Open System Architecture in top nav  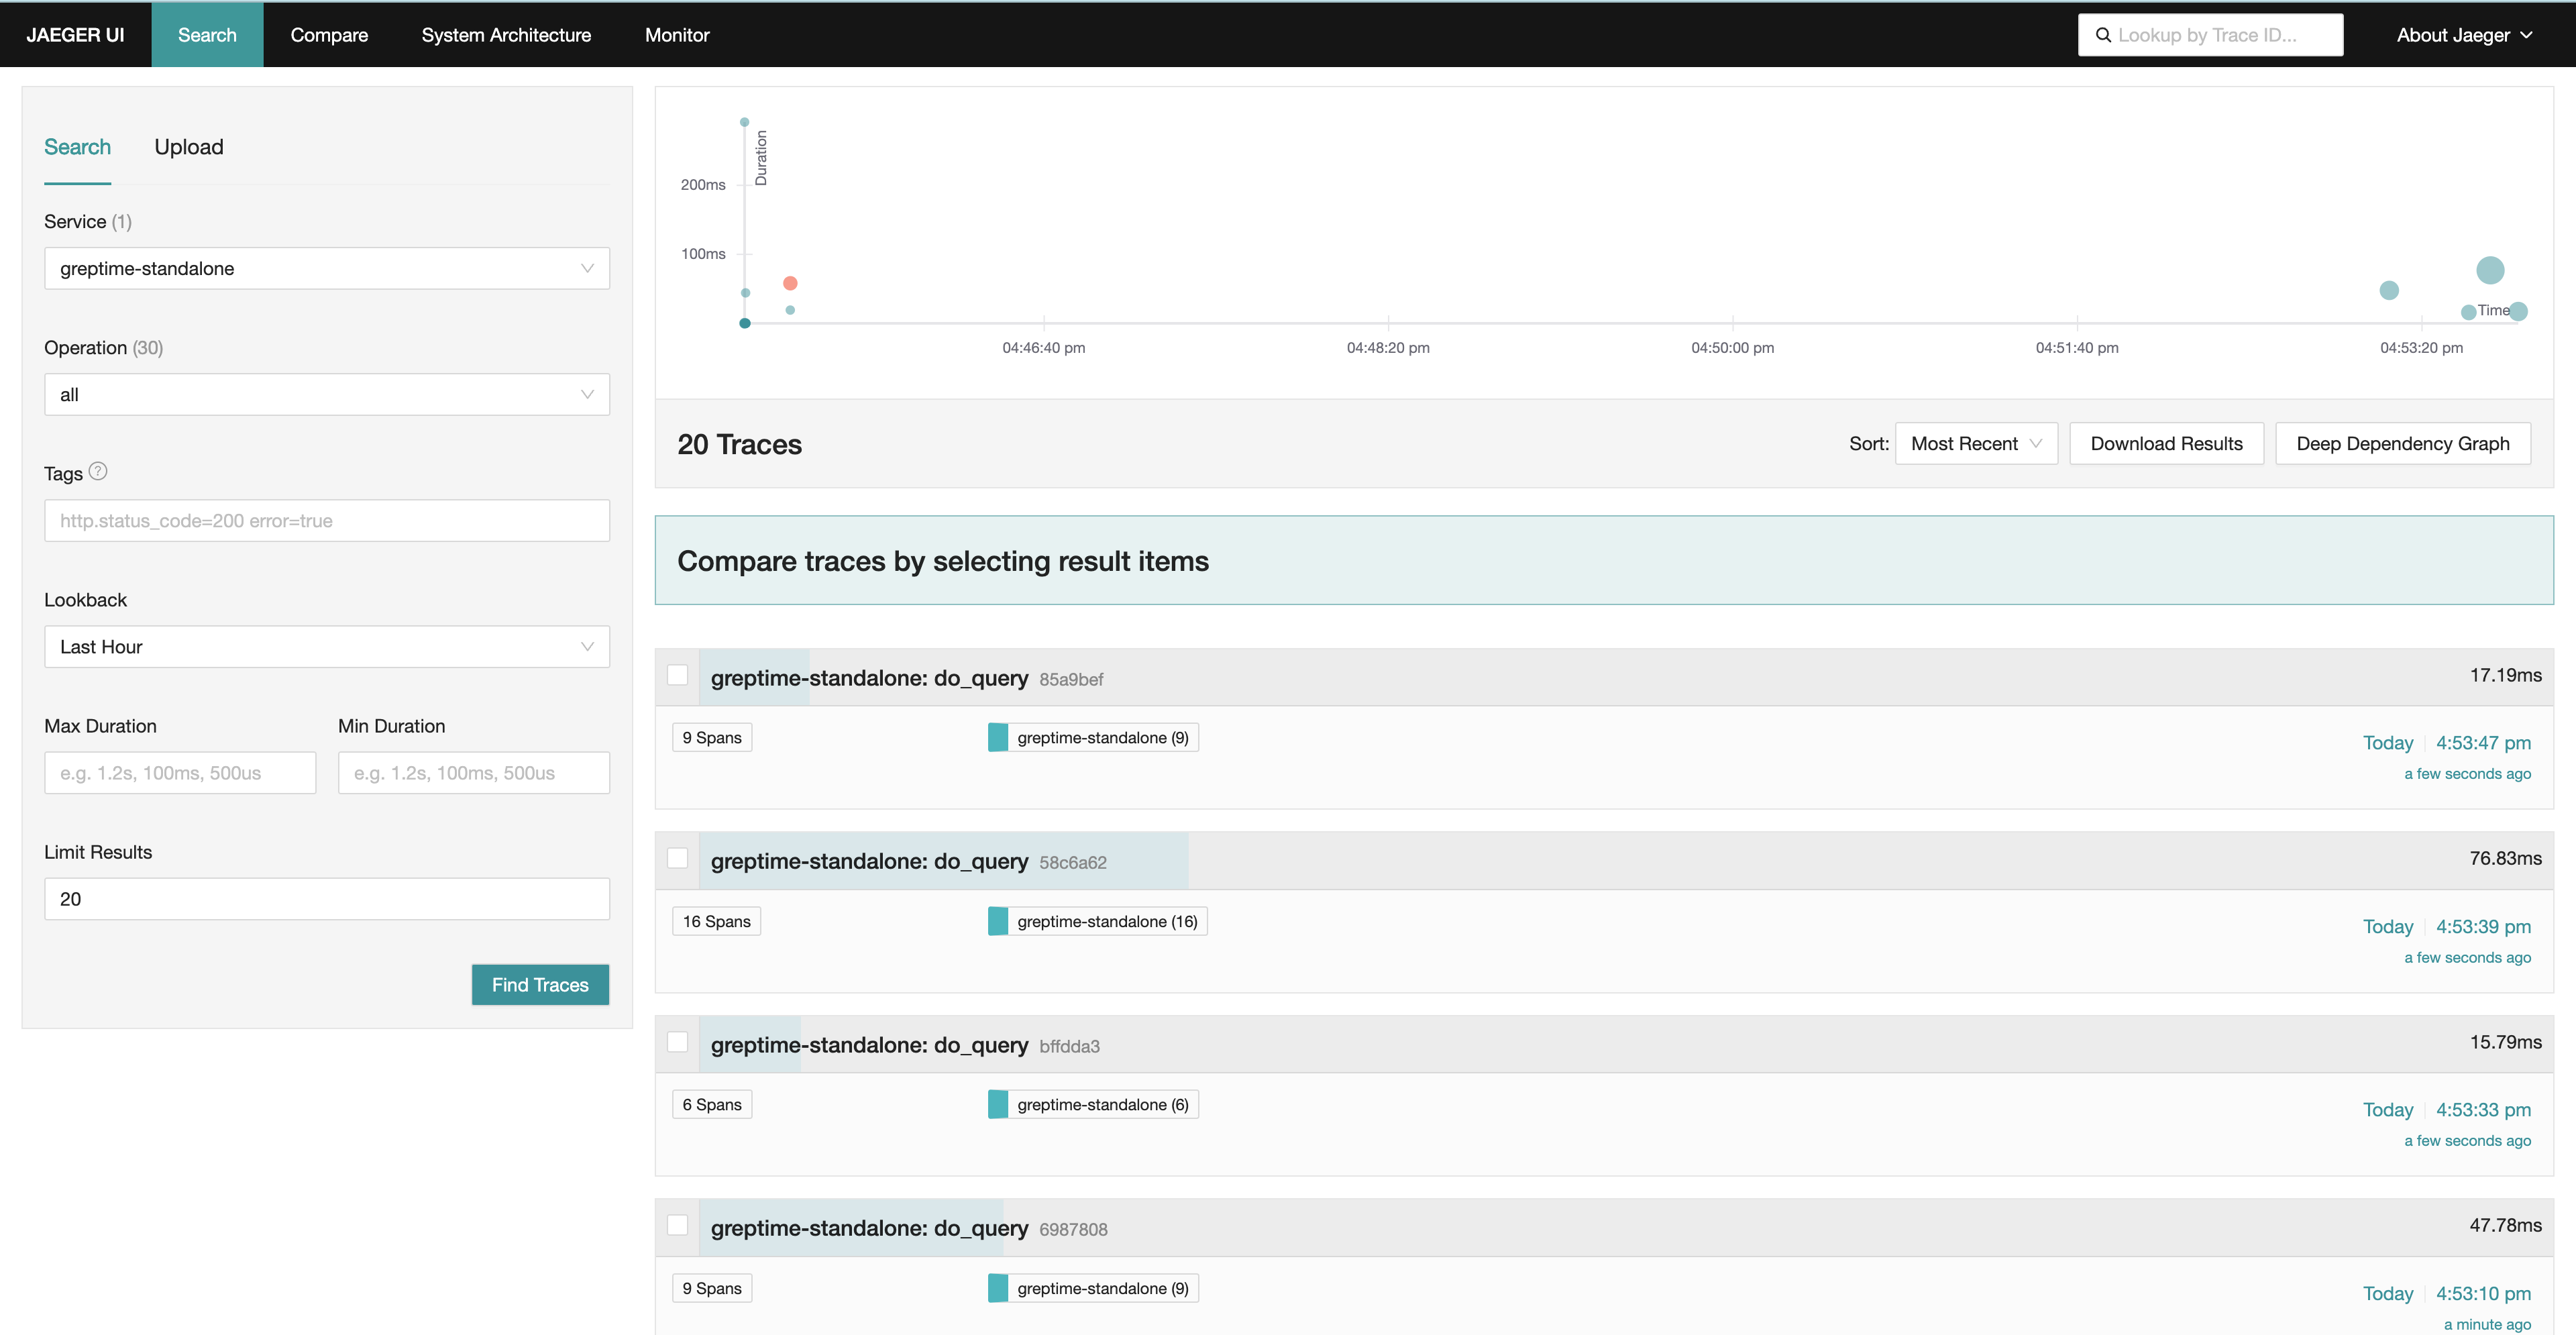coord(506,35)
